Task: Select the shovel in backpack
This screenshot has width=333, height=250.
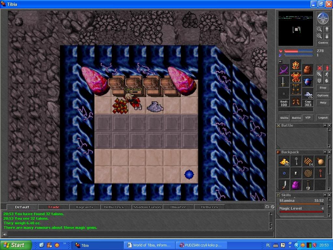Action: [x=308, y=185]
